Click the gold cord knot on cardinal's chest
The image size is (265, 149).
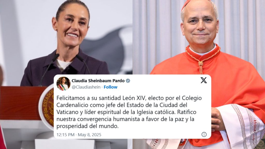click(201, 64)
